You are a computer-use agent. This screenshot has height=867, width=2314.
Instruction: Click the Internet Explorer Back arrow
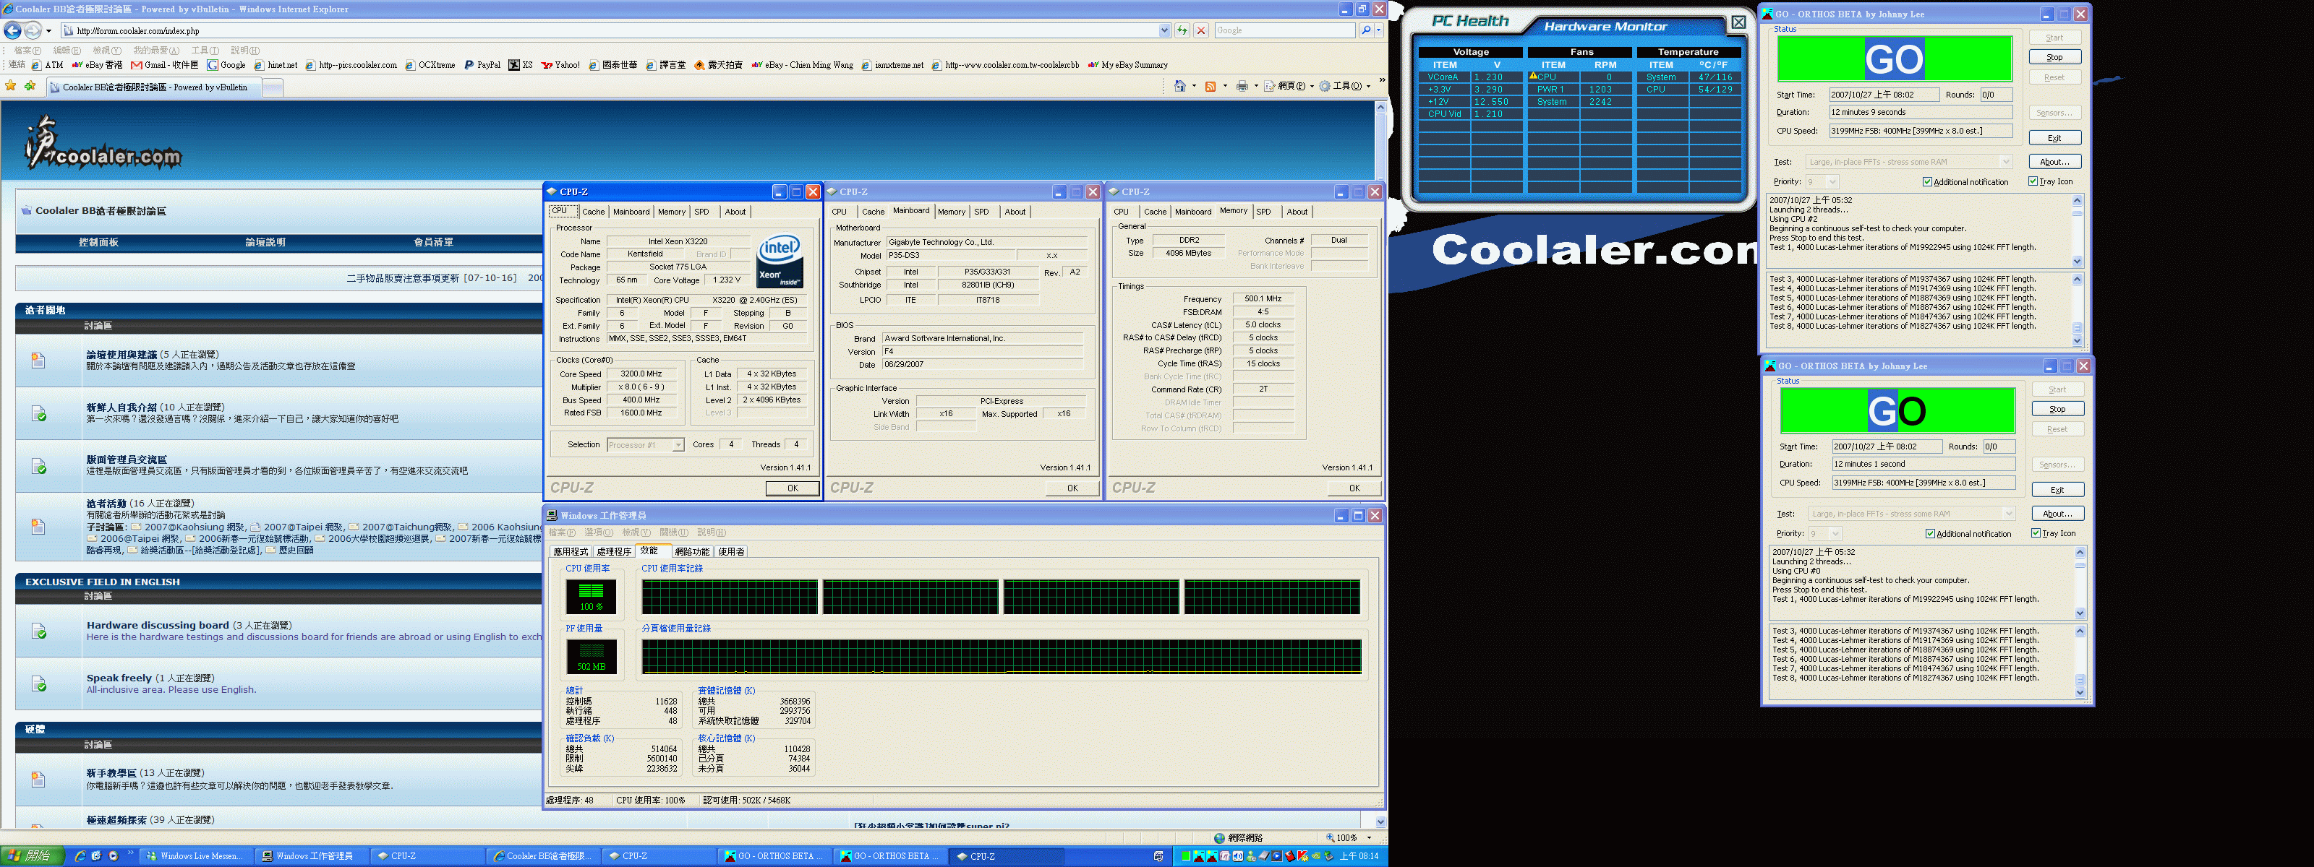coord(12,30)
